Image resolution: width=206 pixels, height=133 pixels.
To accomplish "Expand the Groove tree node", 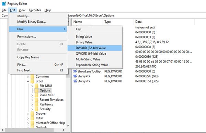I will [x=28, y=114].
